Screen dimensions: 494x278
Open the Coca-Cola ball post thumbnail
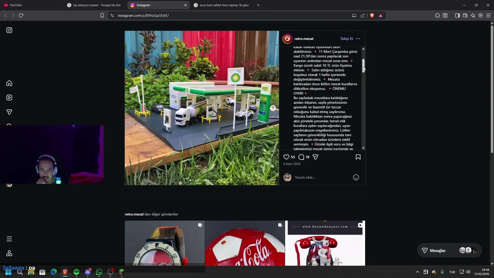coord(245,243)
